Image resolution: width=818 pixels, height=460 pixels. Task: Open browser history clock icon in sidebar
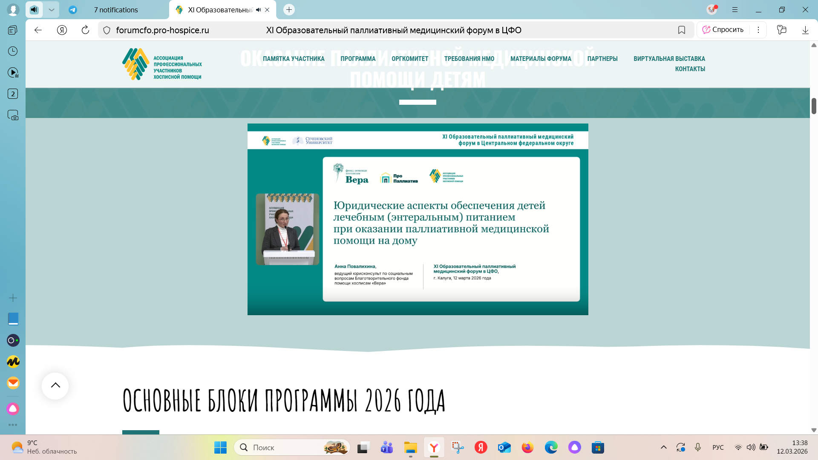pyautogui.click(x=13, y=51)
